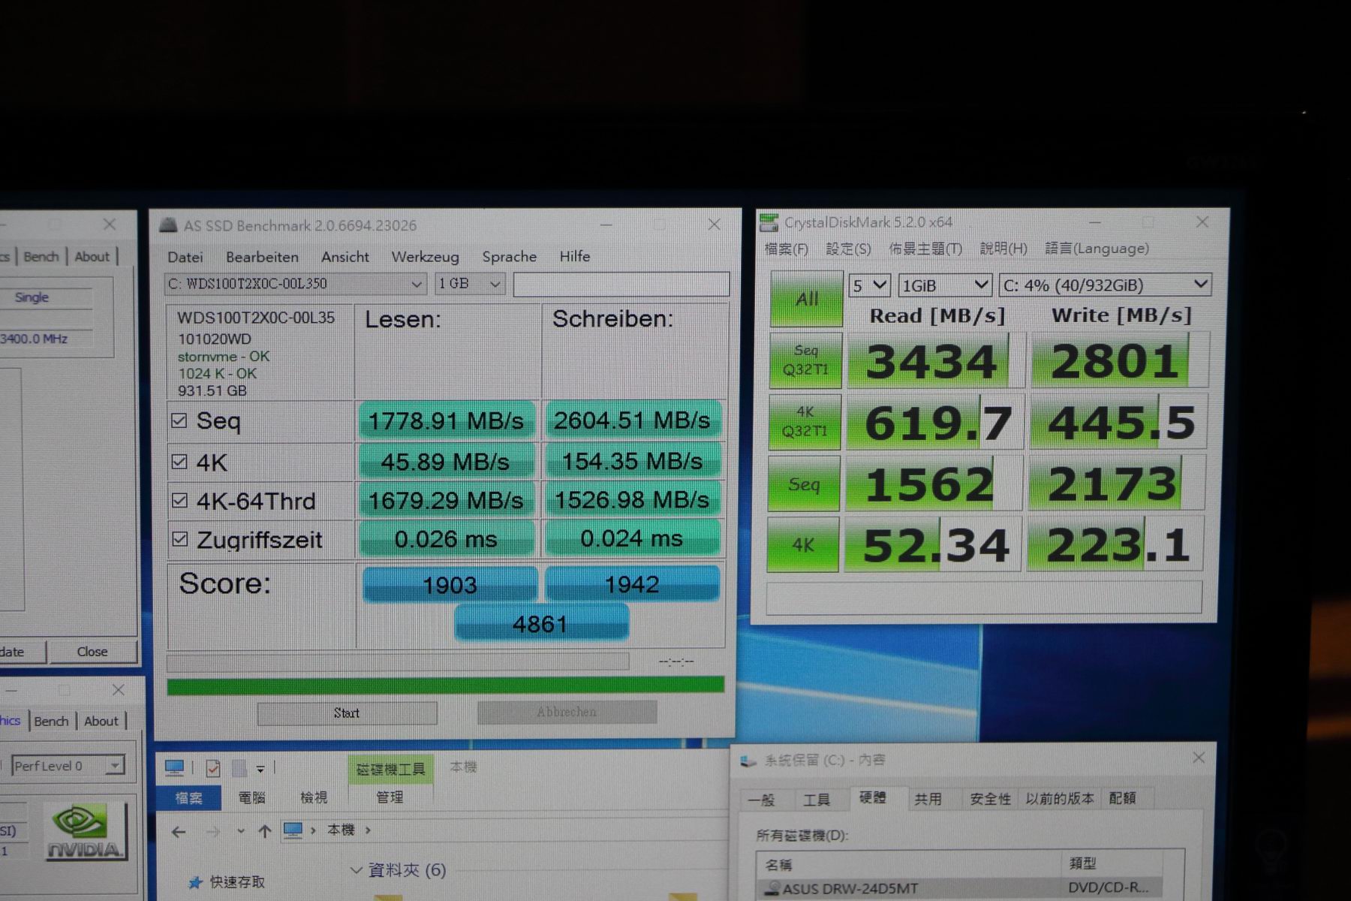Select the 安全性 tab in the properties dialog

pyautogui.click(x=991, y=799)
